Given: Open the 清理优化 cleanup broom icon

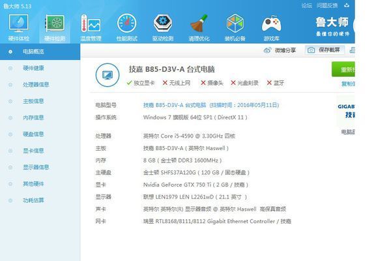Looking at the screenshot, I should tap(199, 23).
